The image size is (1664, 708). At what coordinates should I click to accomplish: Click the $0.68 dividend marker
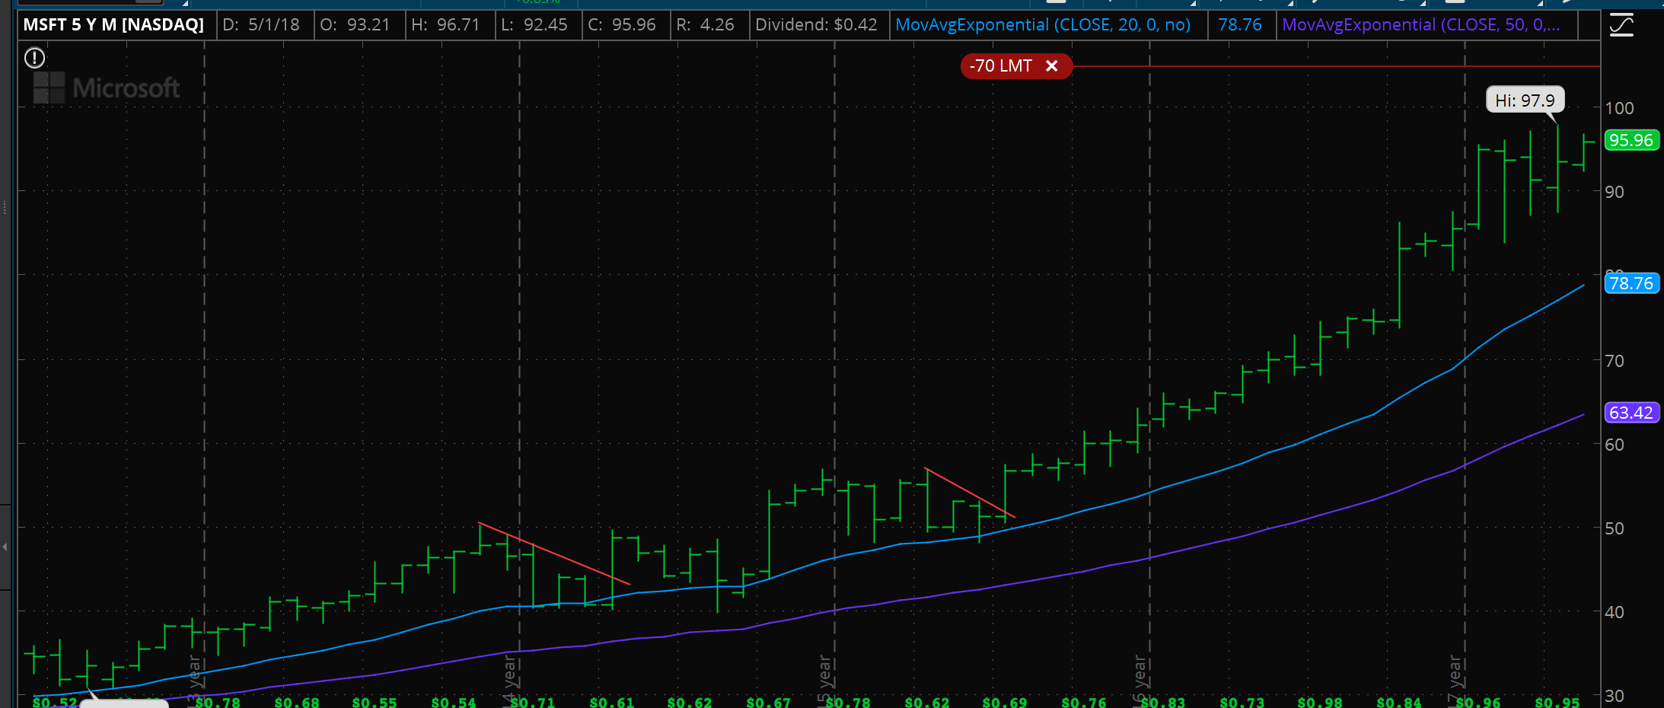point(297,701)
